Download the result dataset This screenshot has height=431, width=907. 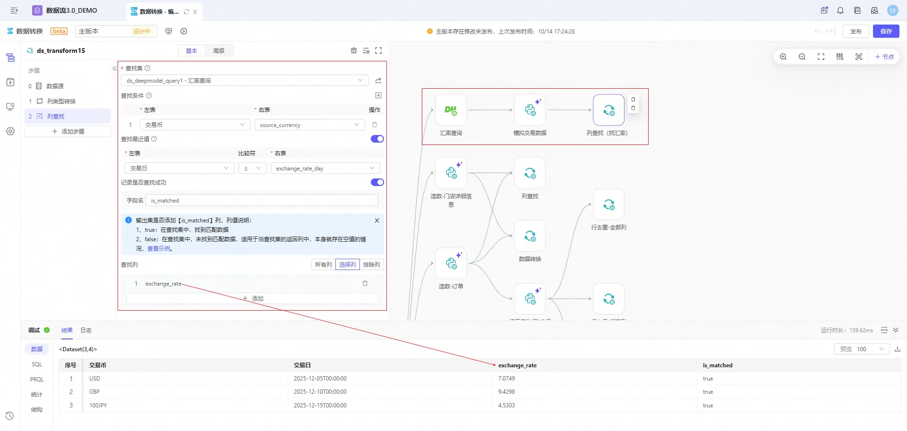[x=898, y=349]
